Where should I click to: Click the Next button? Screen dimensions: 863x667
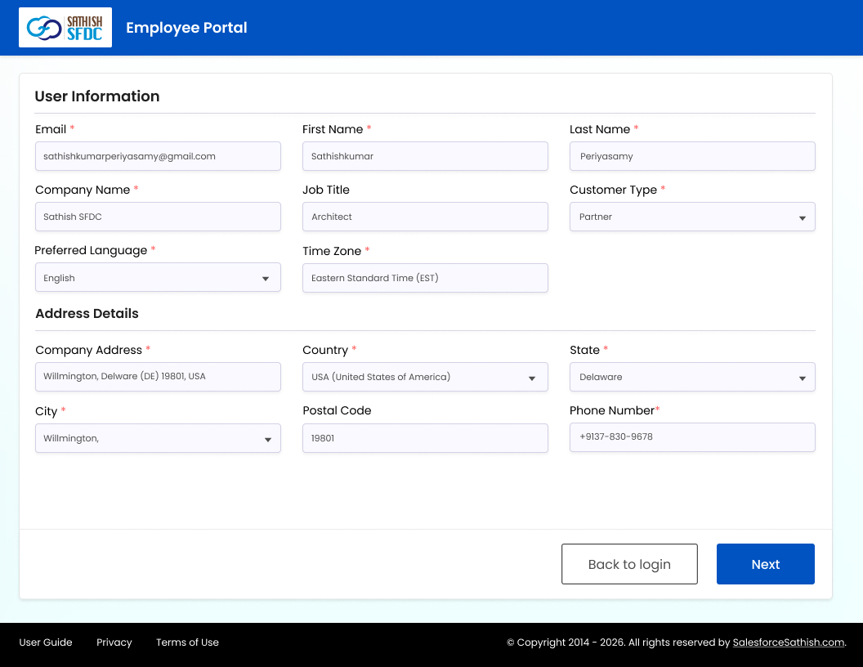click(765, 564)
